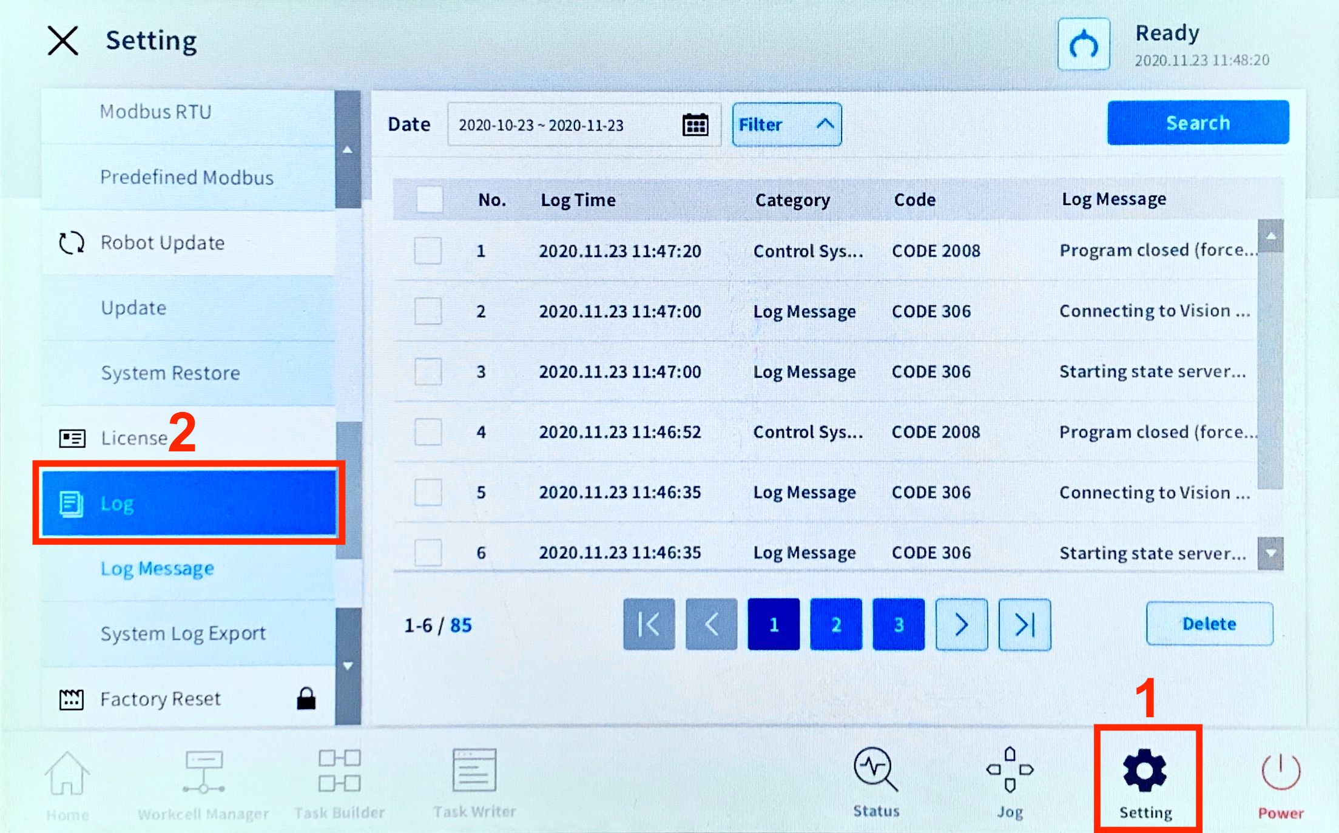This screenshot has width=1339, height=833.
Task: Check the box for log entry 3
Action: (x=428, y=371)
